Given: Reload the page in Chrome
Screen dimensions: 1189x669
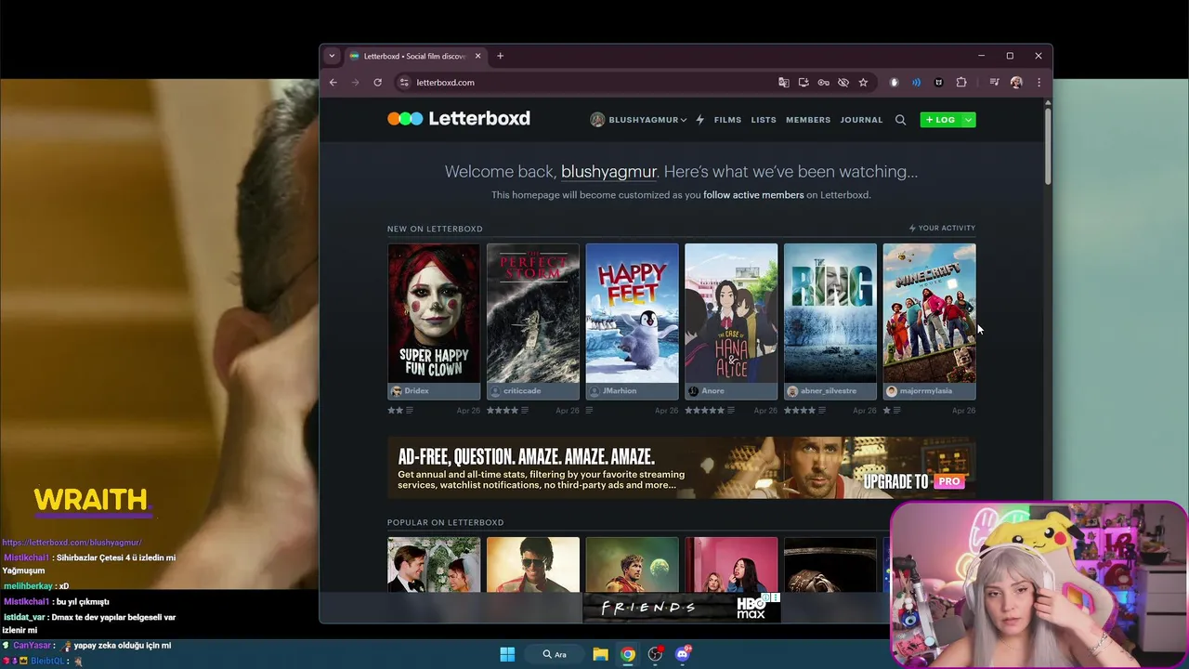Looking at the screenshot, I should (377, 83).
